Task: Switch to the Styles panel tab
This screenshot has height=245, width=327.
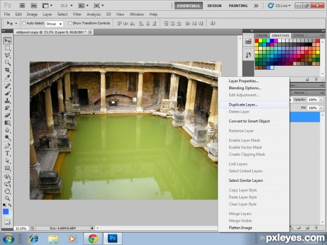Action: pos(299,35)
